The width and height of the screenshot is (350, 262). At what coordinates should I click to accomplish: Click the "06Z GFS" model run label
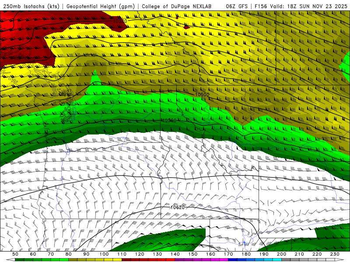(x=237, y=7)
